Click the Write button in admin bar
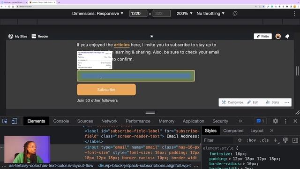The height and width of the screenshot is (169, 300). click(x=262, y=37)
